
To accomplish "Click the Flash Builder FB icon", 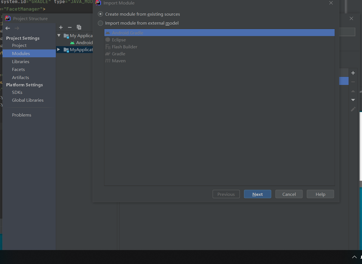I will click(108, 47).
